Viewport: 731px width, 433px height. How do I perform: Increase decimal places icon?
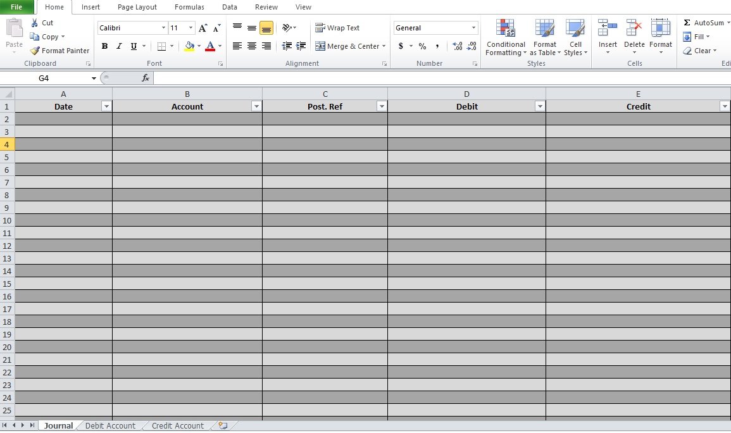coord(458,46)
